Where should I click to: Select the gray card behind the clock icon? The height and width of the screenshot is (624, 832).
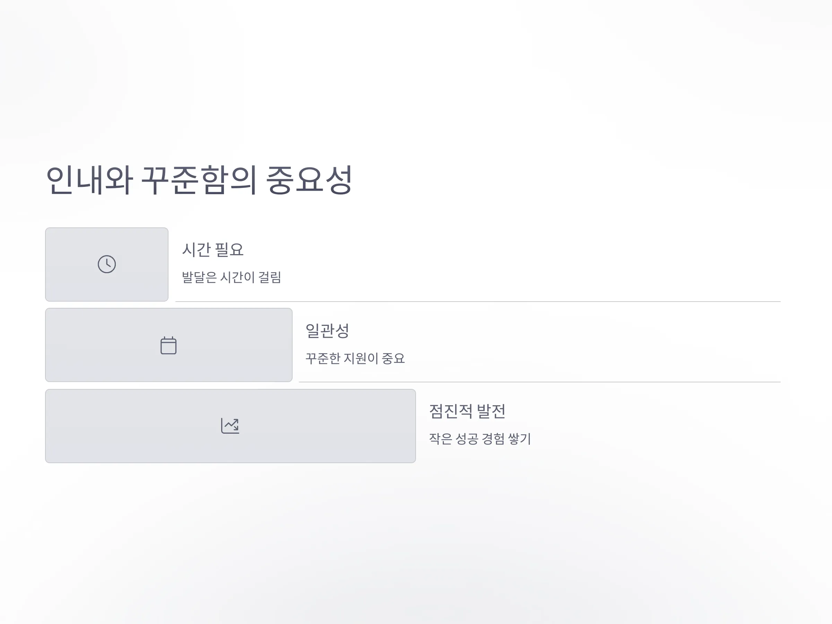(x=107, y=265)
